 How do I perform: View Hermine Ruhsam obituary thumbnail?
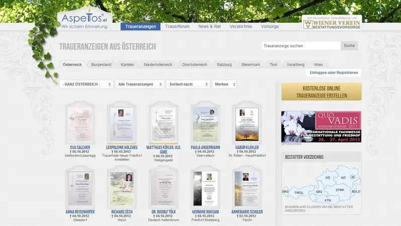(206, 187)
